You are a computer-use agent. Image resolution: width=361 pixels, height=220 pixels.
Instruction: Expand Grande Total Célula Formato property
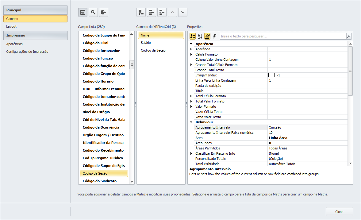[191, 65]
